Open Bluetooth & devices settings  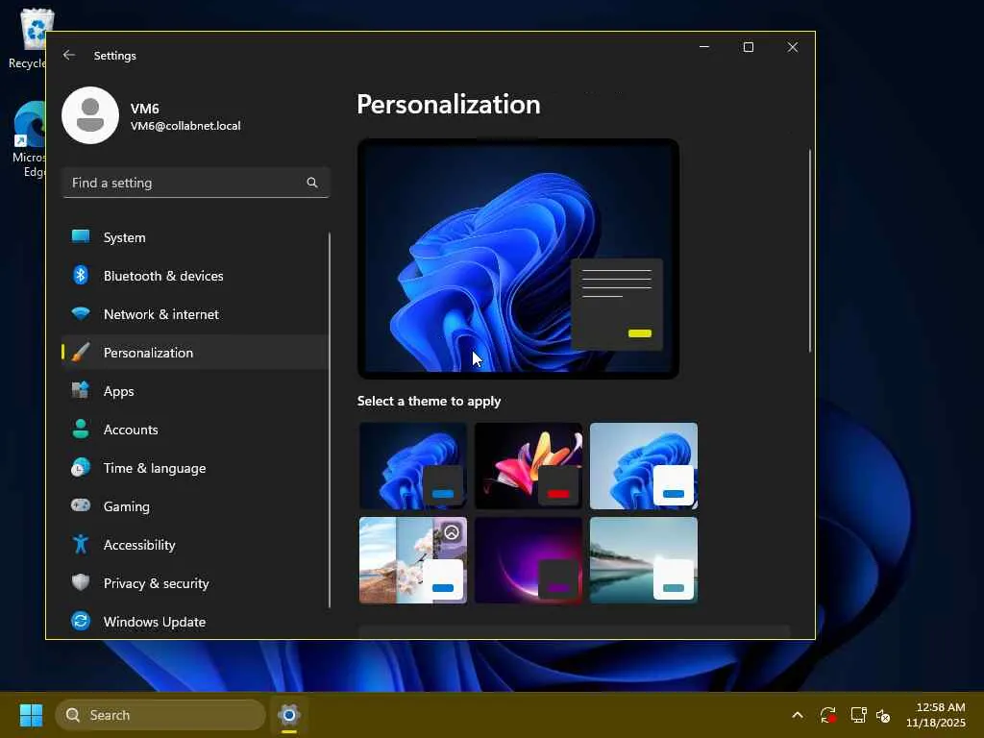point(194,276)
